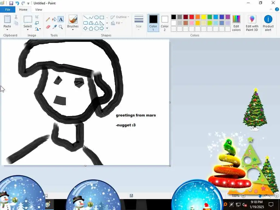Pick the yellow color swatch
The height and width of the screenshot is (210, 280).
tap(204, 17)
